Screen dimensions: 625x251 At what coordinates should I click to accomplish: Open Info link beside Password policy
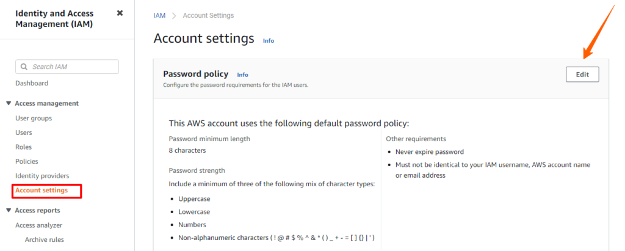pos(243,75)
